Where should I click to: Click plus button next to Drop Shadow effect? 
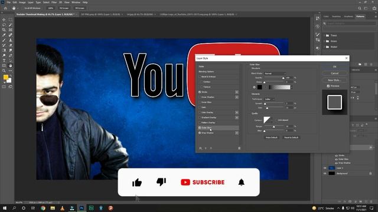[x=237, y=133]
